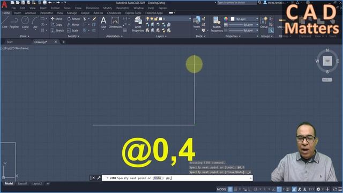This screenshot has height=193, width=343.
Task: Select the Line tool
Action: pos(5,23)
